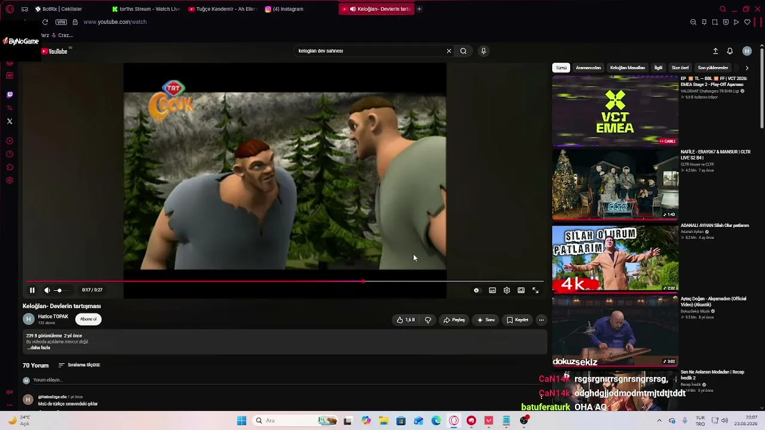Show hidden system tray icons
The width and height of the screenshot is (765, 430).
click(x=659, y=420)
